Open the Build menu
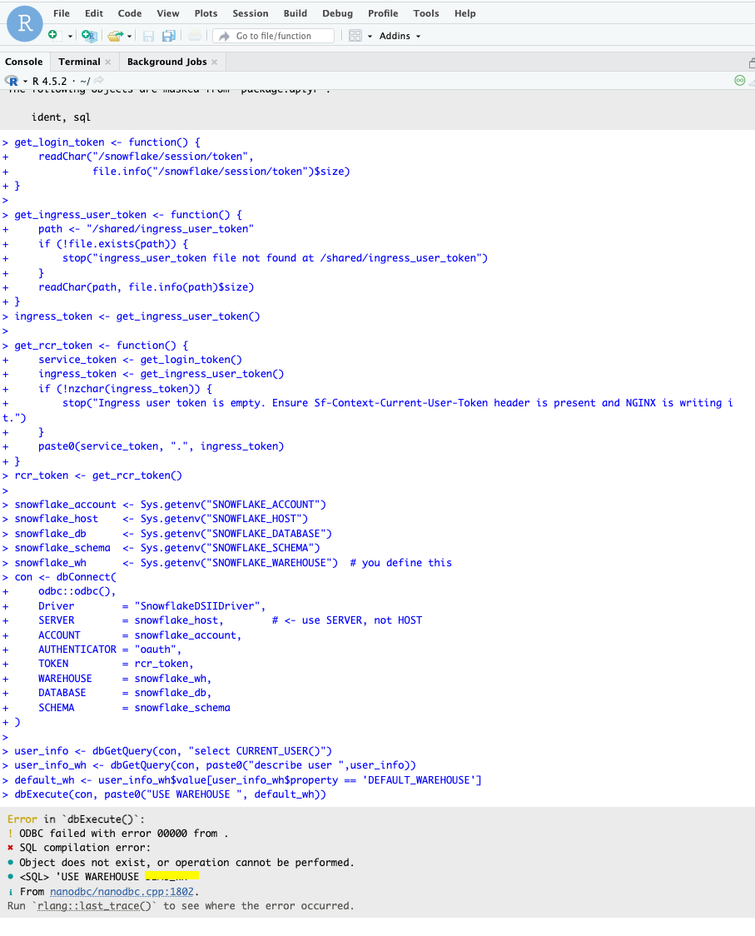This screenshot has height=936, width=755. point(296,13)
